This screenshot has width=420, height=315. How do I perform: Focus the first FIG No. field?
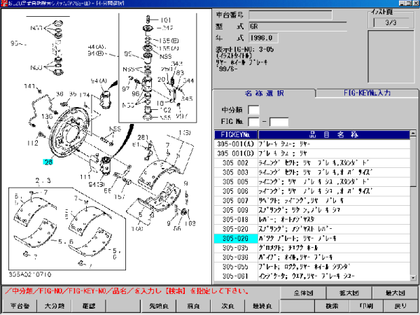(253, 121)
